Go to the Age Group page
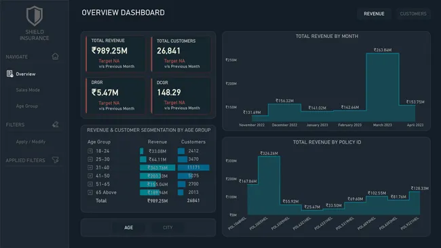 point(26,106)
